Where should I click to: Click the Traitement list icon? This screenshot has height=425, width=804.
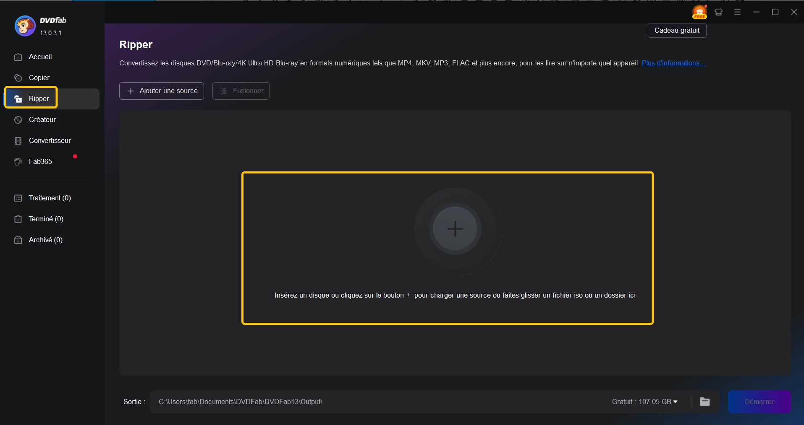click(18, 198)
